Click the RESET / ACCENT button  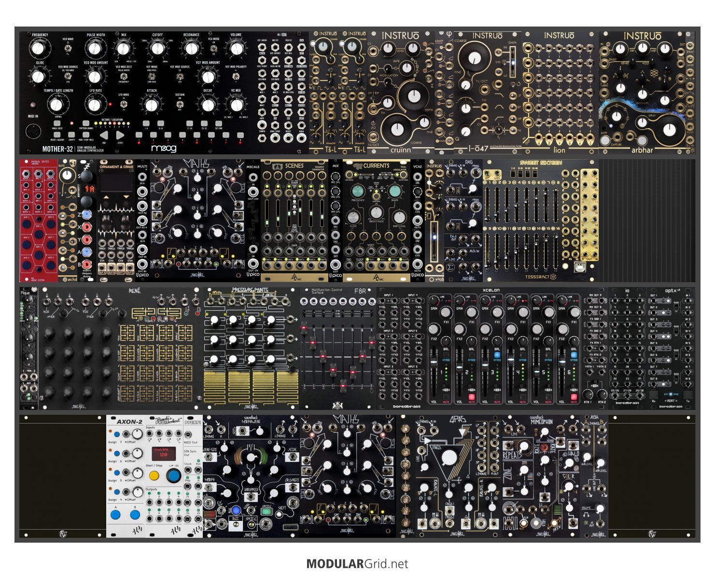tap(57, 135)
